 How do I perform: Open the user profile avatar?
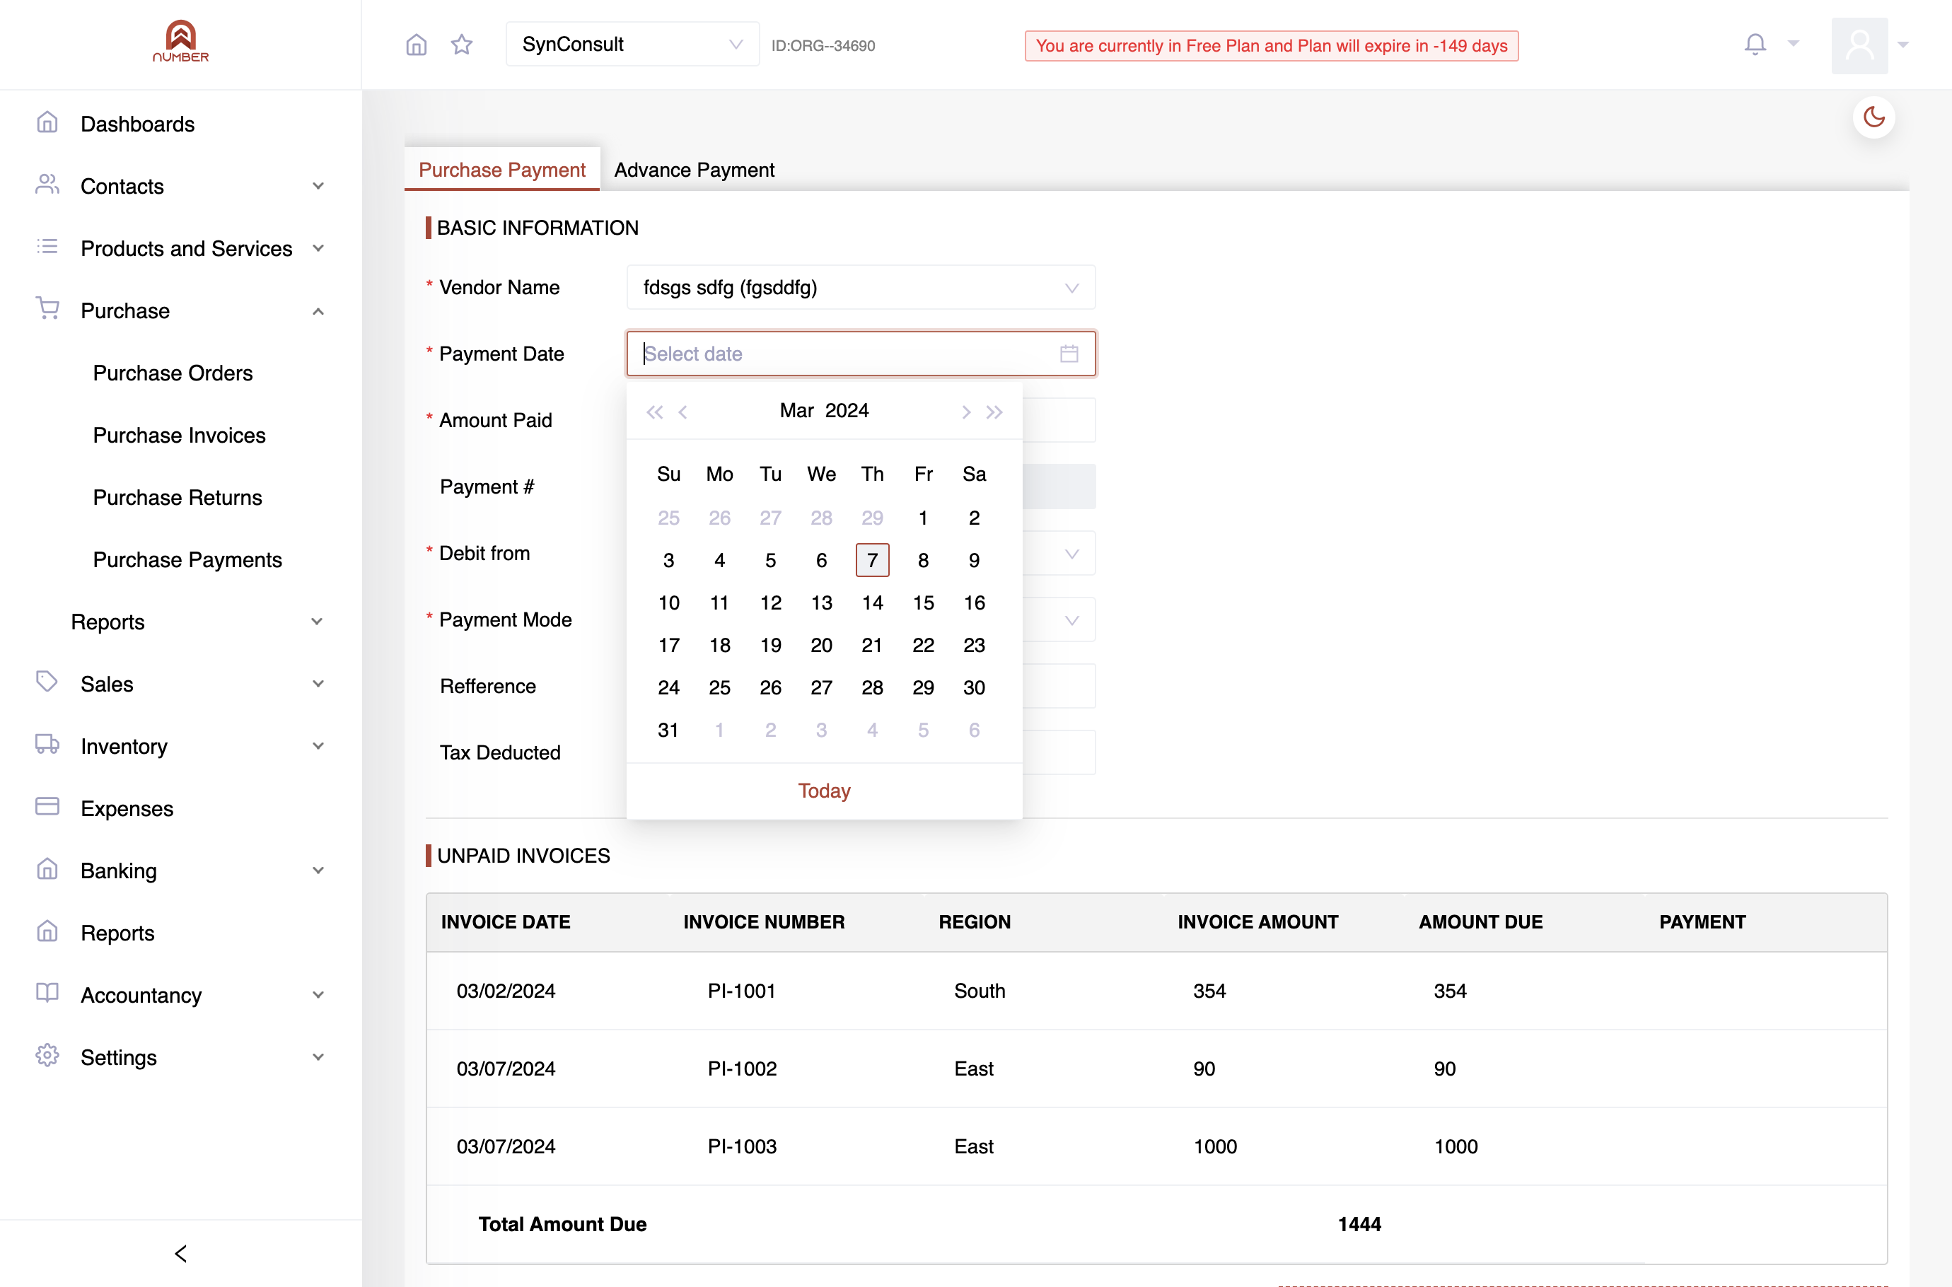(1859, 45)
